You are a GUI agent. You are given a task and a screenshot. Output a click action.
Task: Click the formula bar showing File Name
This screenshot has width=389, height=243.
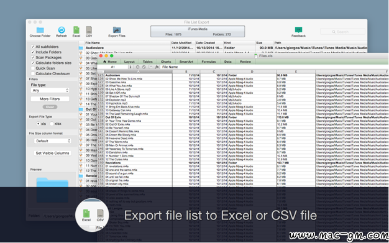[274, 67]
